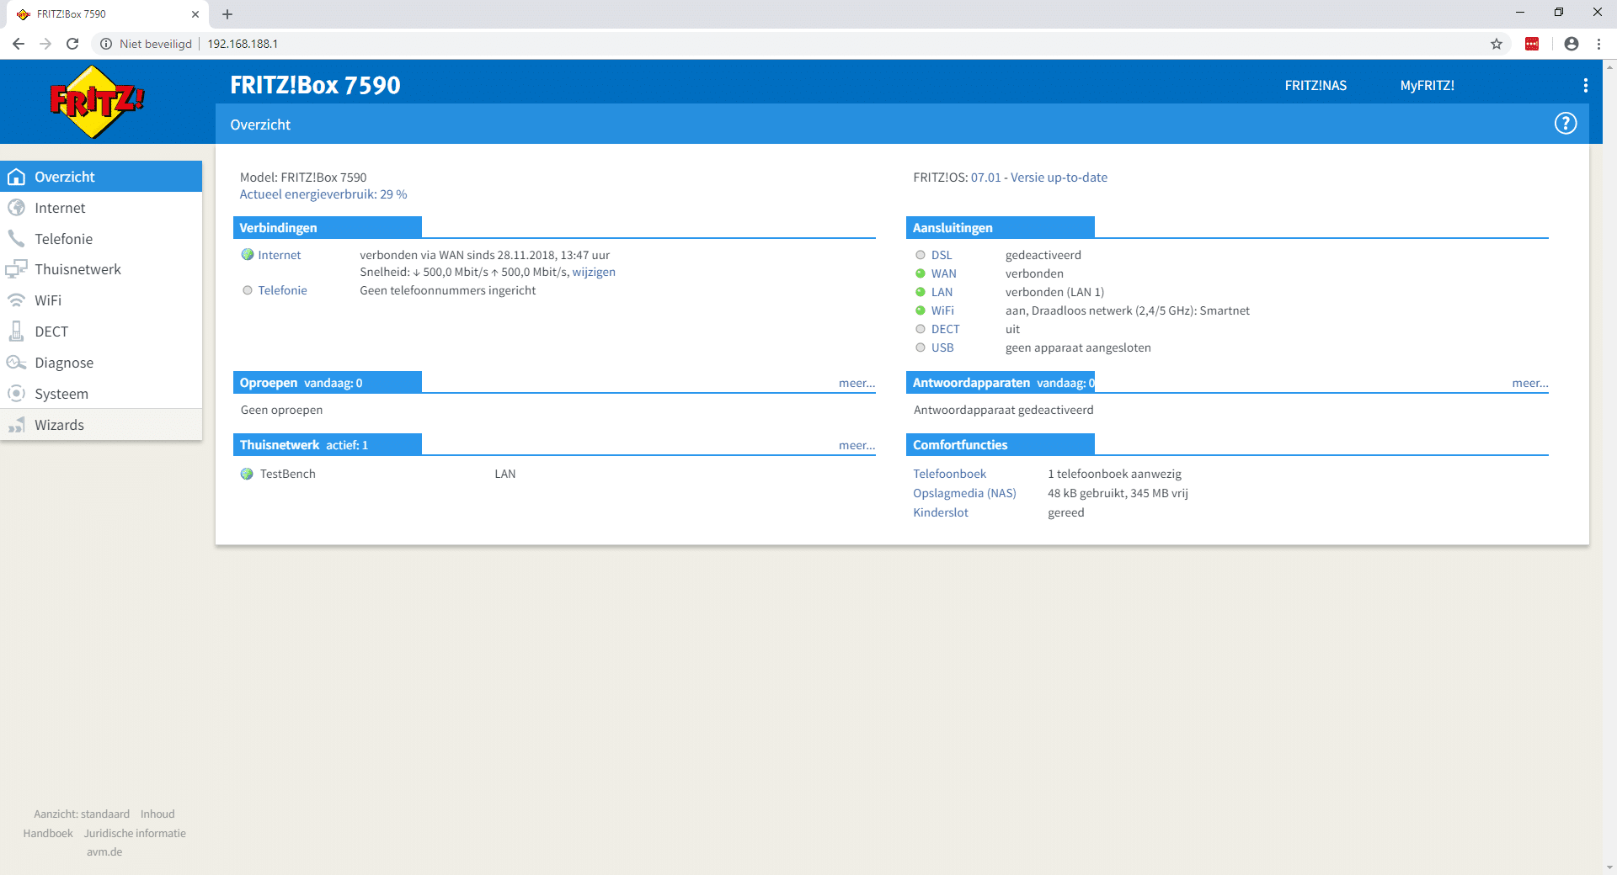Viewport: 1617px width, 875px height.
Task: Open MyFRITZ! in the header
Action: (x=1427, y=85)
